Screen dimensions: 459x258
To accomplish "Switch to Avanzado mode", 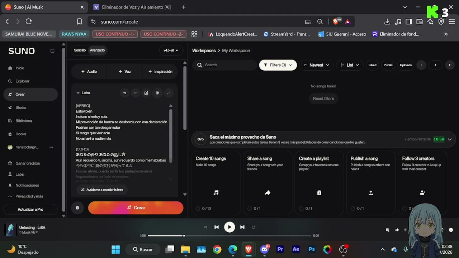I will [x=97, y=50].
